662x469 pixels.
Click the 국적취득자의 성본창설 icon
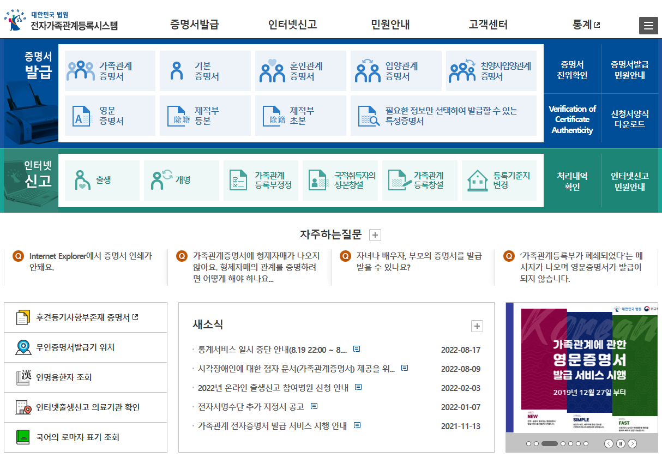tap(317, 181)
